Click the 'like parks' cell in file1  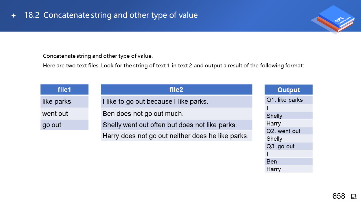tap(64, 101)
